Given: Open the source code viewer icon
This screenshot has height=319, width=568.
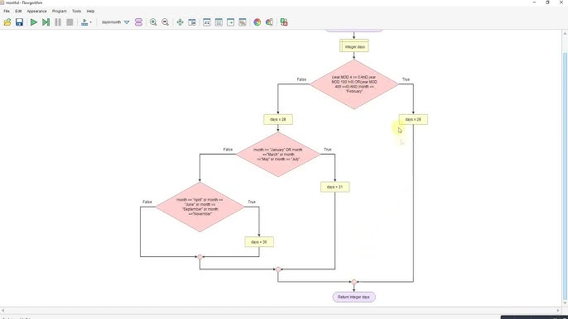Looking at the screenshot, I should (231, 22).
